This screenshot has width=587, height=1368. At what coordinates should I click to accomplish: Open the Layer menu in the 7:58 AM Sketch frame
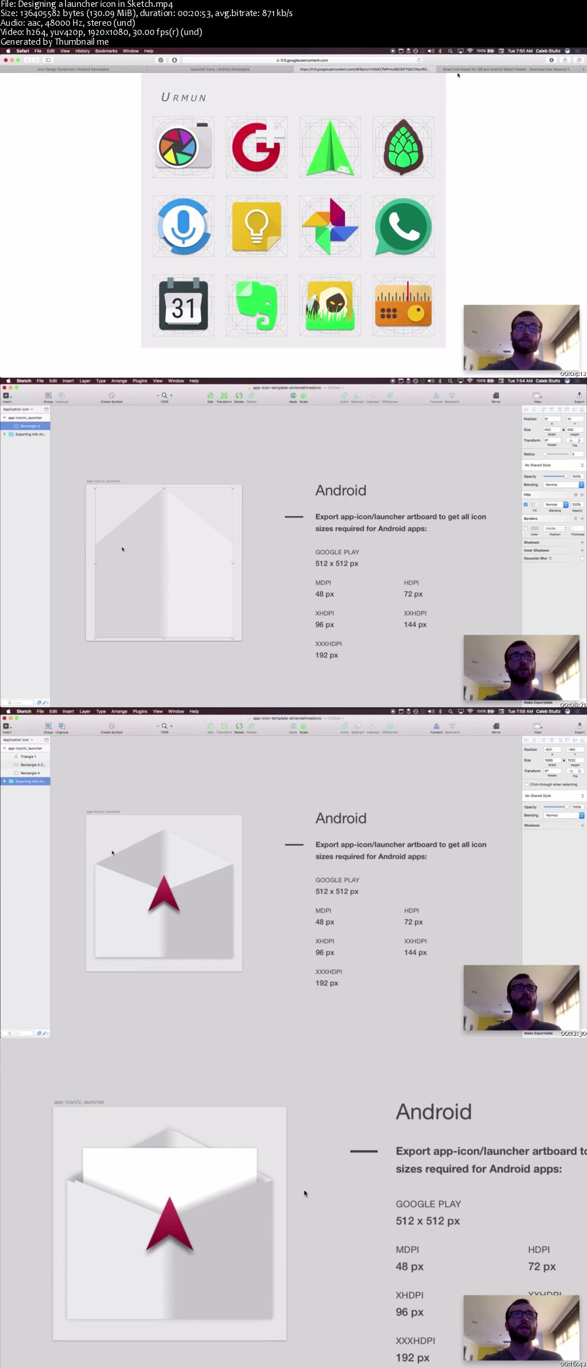click(85, 711)
